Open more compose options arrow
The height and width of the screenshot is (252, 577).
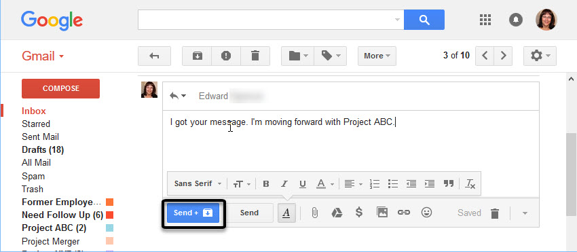[x=525, y=213]
